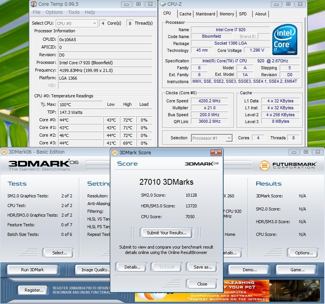Open score Details in the Score dialog
325x304 pixels.
click(133, 267)
